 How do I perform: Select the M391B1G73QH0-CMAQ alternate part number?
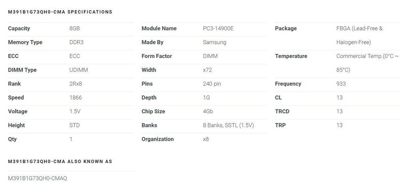coord(38,178)
